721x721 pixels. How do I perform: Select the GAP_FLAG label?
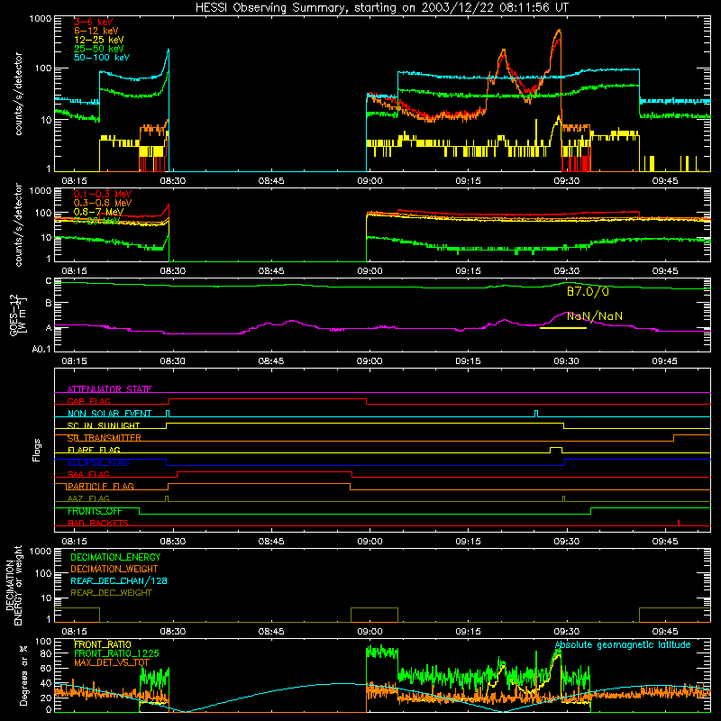coord(88,401)
